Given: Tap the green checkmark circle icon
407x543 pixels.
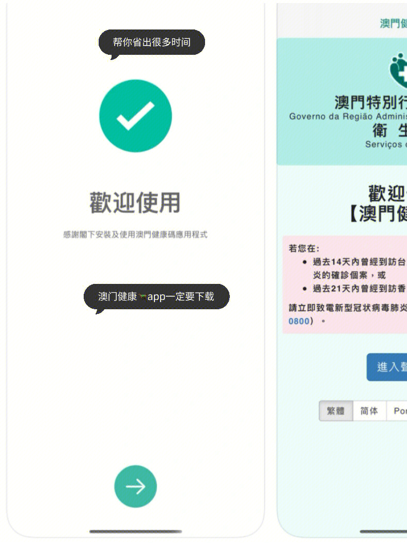Looking at the screenshot, I should tap(135, 116).
